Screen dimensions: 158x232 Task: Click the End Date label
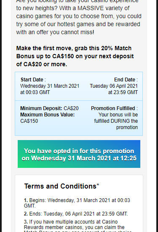coord(125,80)
